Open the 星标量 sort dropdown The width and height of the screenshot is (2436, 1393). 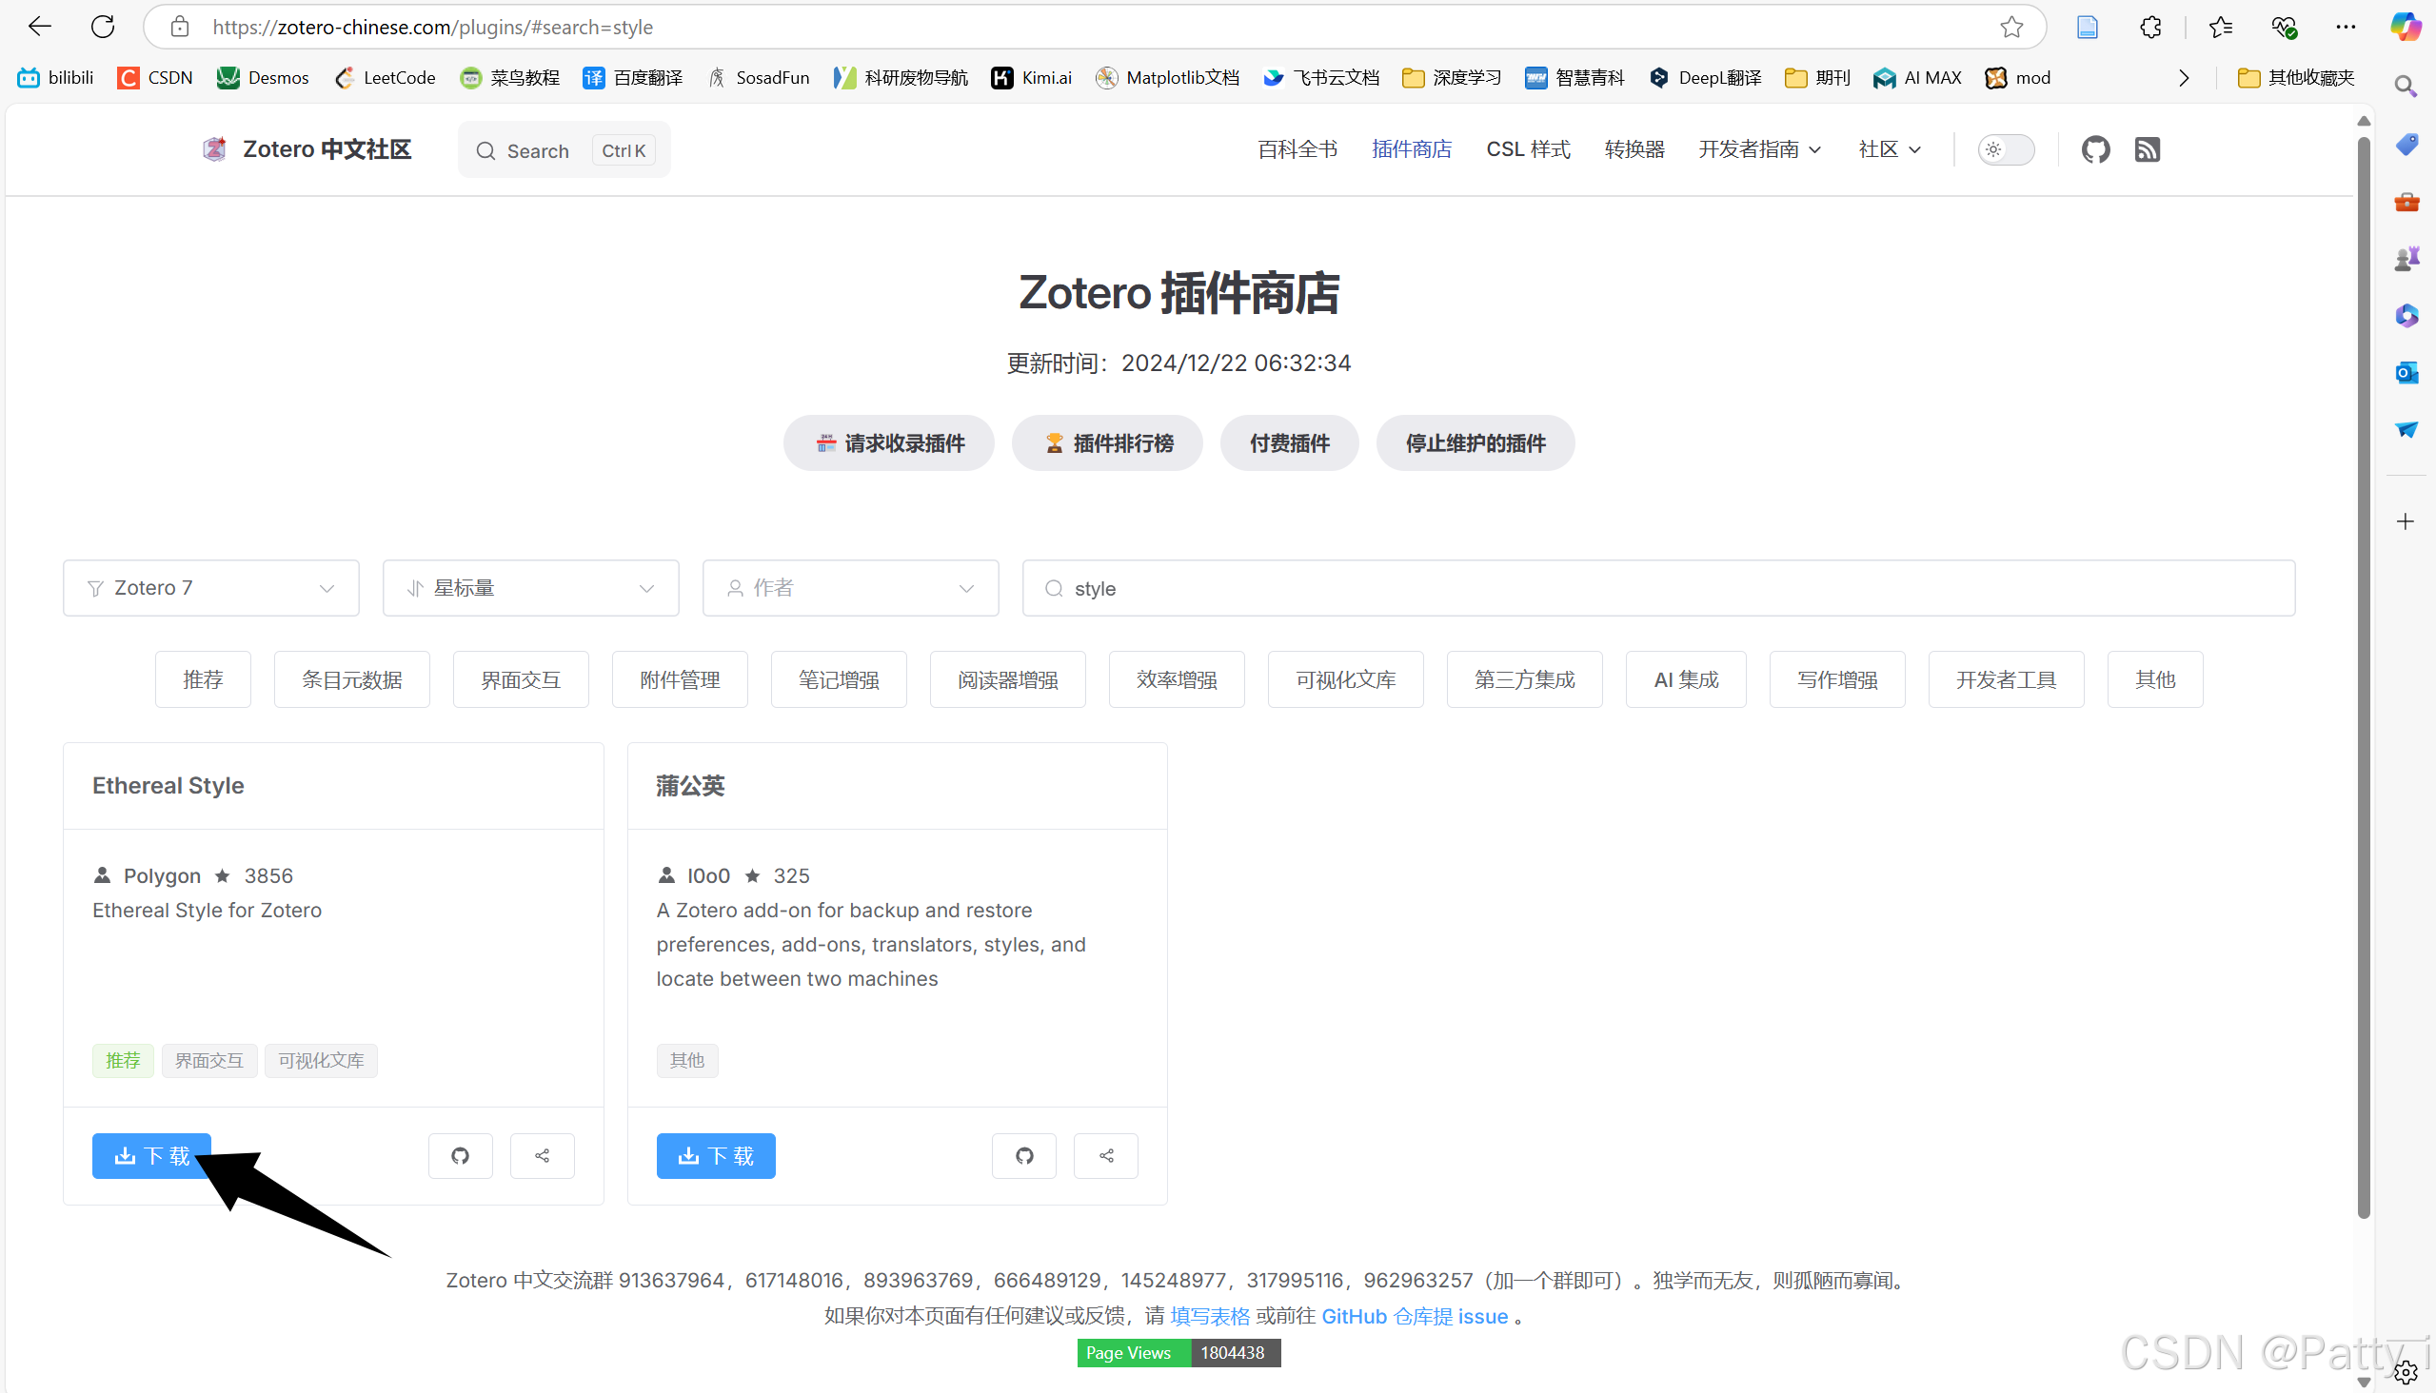coord(530,587)
